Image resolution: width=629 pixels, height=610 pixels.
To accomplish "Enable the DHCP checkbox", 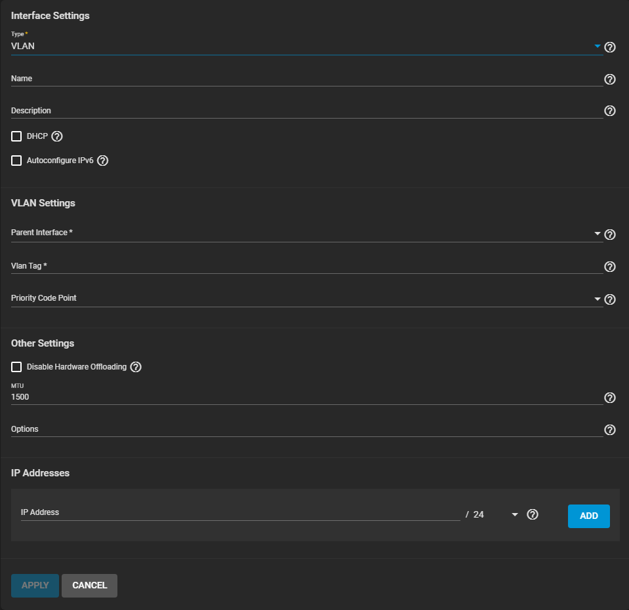I will 16,136.
